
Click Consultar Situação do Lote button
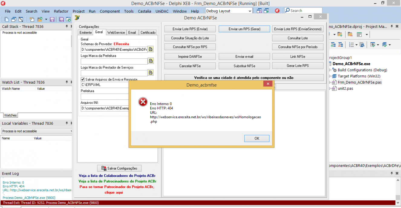coord(190,38)
